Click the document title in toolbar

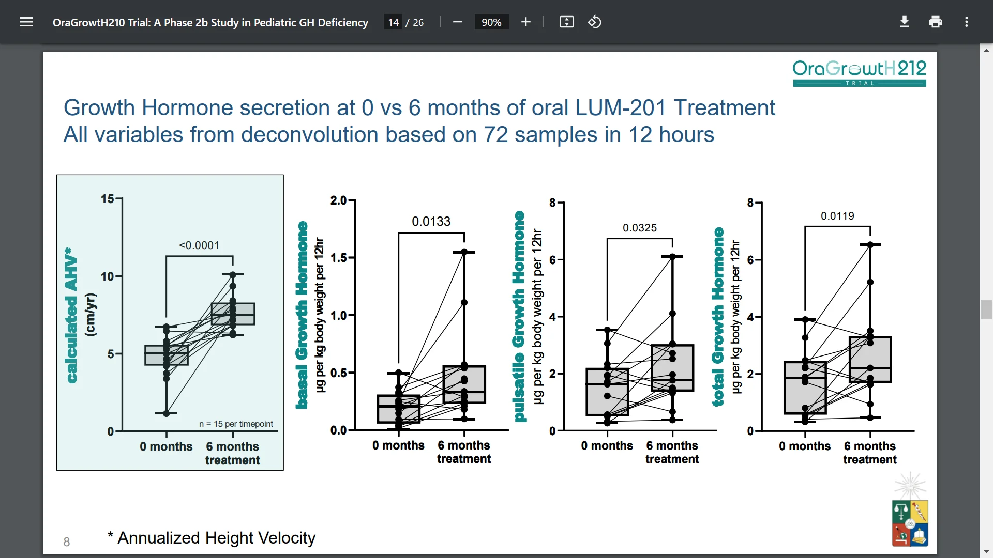click(x=210, y=22)
